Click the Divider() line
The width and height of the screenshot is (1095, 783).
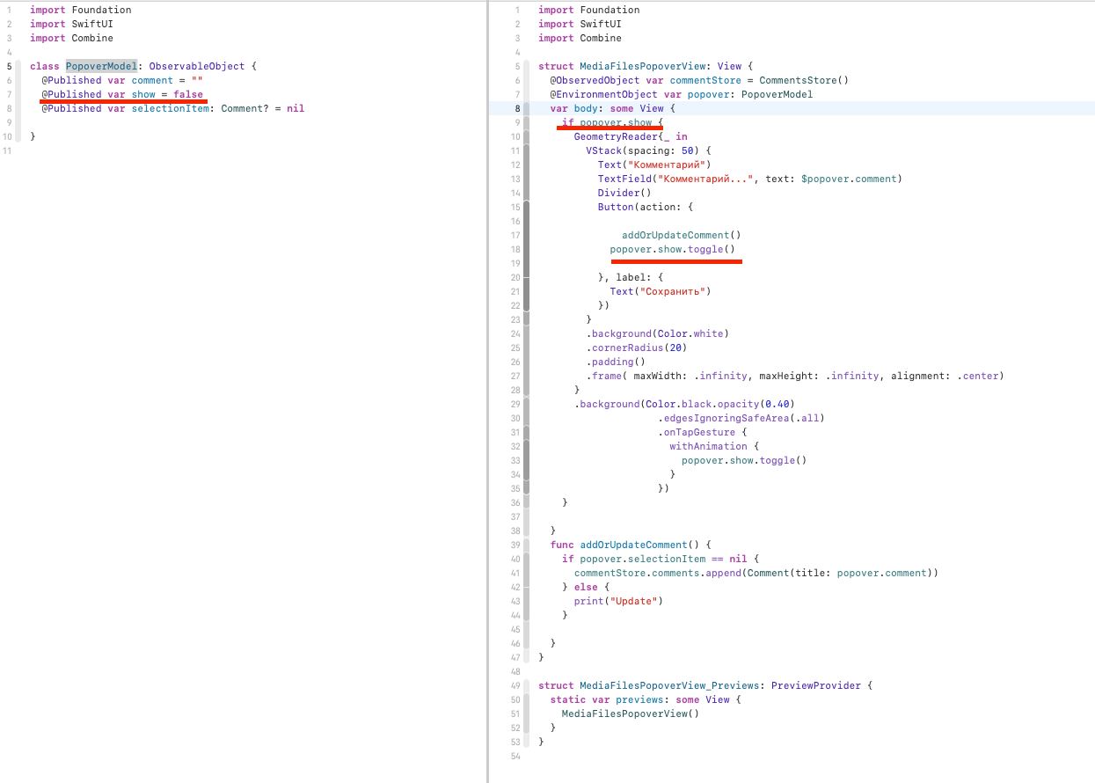(x=624, y=193)
